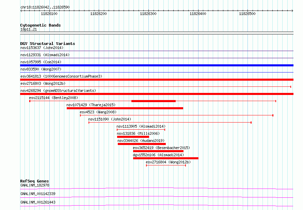303x210 pixels.
Task: Open dgv1552n106 (Alsmadi2014) variant label
Action: (158, 155)
